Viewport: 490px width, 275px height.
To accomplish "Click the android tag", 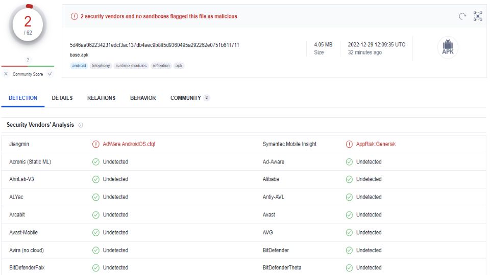I will (79, 66).
